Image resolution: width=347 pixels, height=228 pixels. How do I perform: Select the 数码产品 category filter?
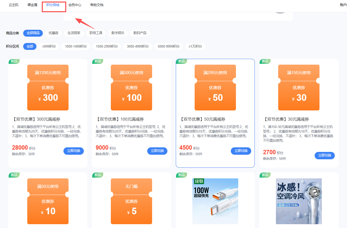coord(140,33)
